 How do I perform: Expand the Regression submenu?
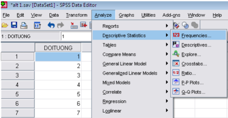tap(133, 101)
